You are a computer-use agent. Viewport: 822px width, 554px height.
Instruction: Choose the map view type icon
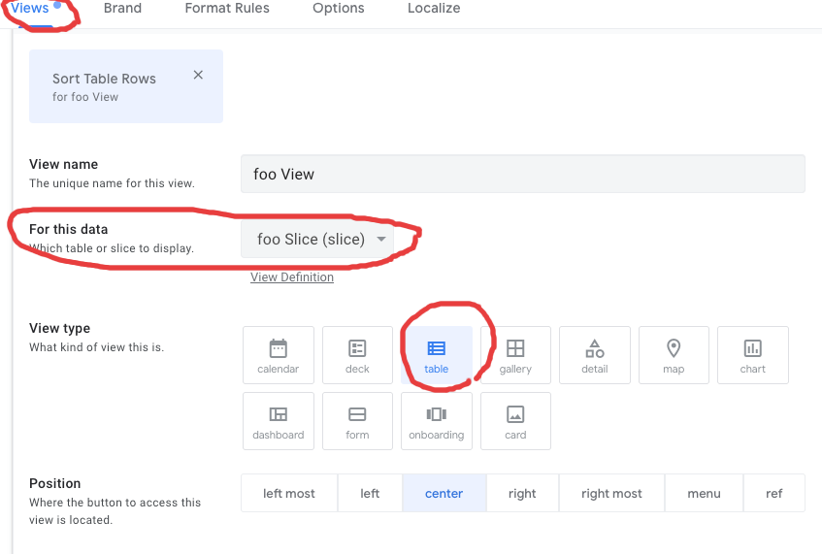[674, 354]
